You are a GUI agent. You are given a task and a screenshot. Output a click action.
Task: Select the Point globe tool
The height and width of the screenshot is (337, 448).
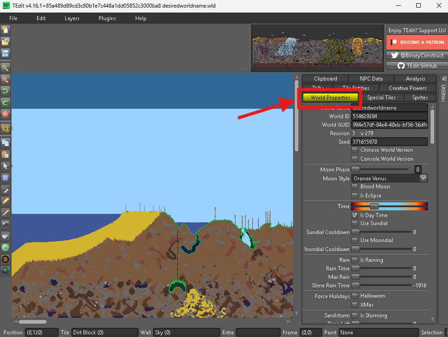tap(5, 247)
